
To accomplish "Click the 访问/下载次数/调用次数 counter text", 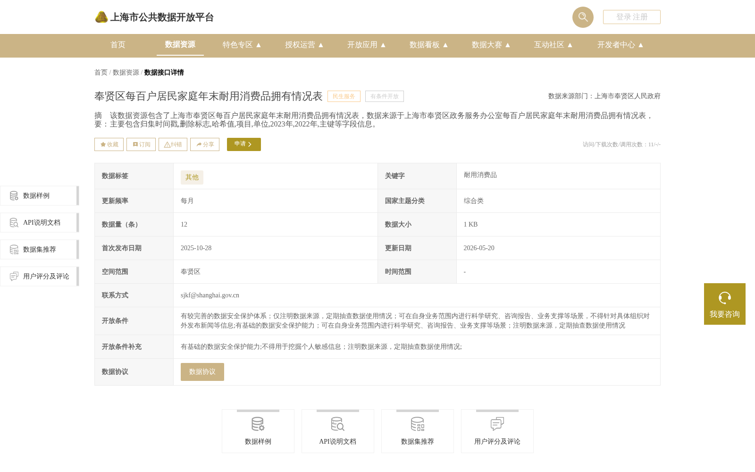I will 621,144.
